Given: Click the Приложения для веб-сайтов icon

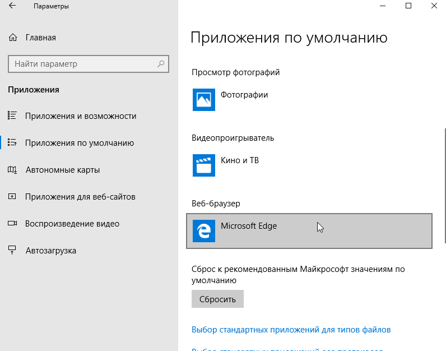Looking at the screenshot, I should pos(12,196).
